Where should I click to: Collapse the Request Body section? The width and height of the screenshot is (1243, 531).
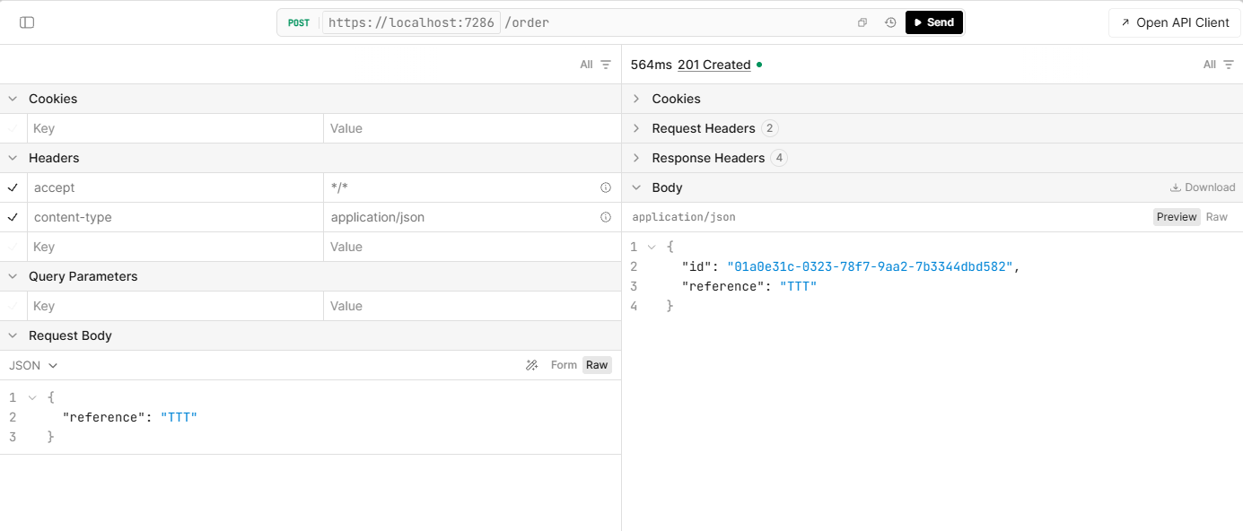tap(13, 335)
